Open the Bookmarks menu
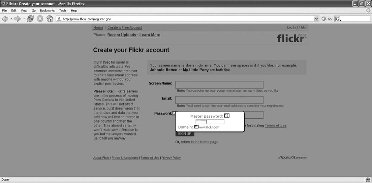The height and width of the screenshot is (183, 372). click(47, 11)
